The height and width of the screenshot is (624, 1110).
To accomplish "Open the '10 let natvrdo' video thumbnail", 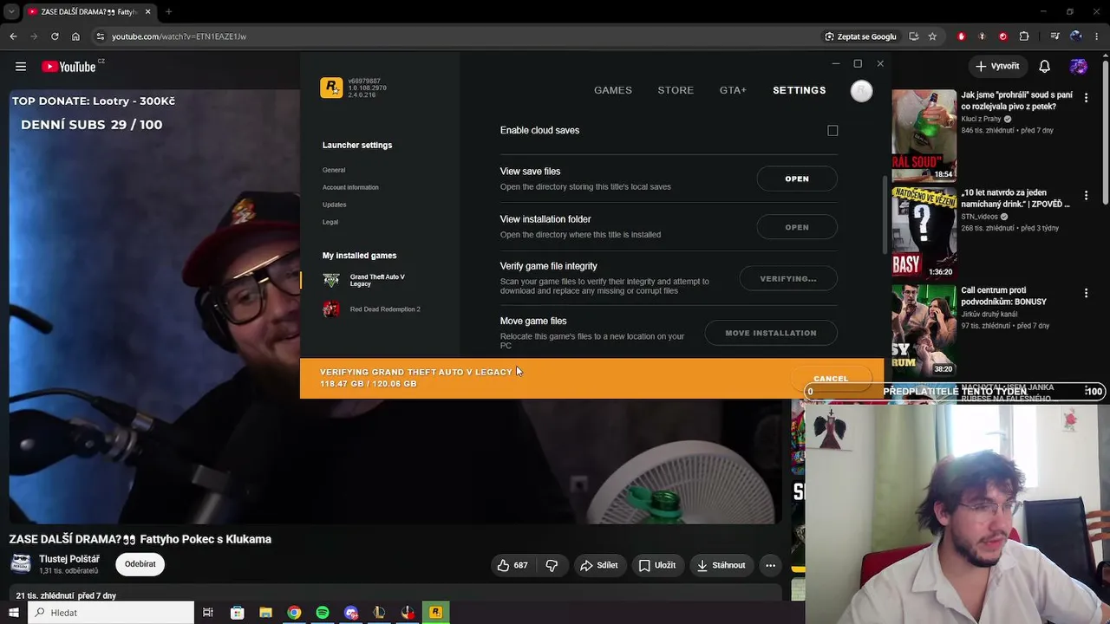I will point(924,232).
